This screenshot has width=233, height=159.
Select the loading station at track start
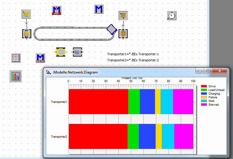point(27,34)
